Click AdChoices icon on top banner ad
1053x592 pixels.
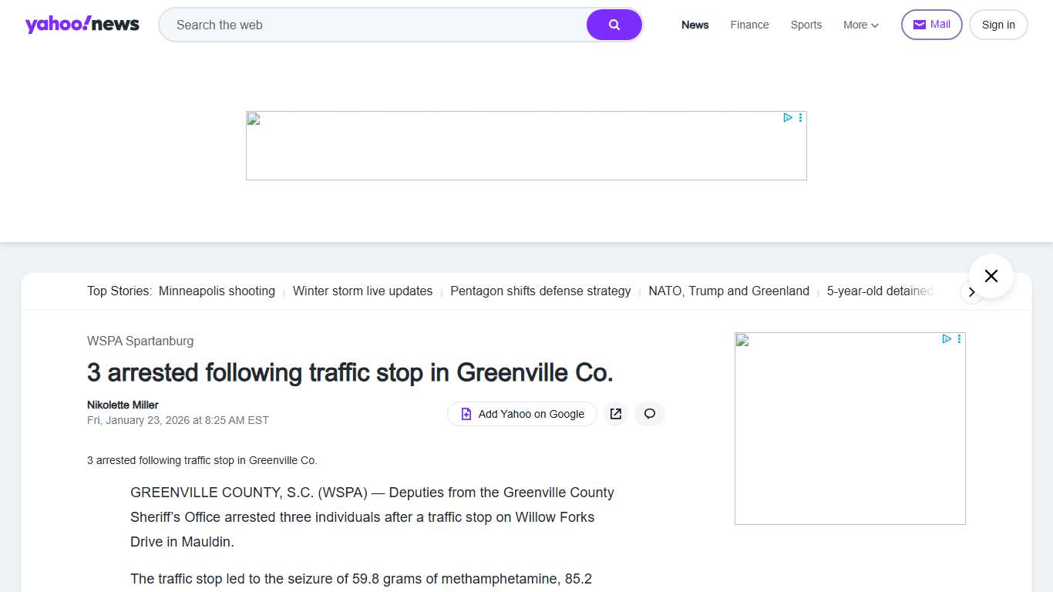(788, 118)
